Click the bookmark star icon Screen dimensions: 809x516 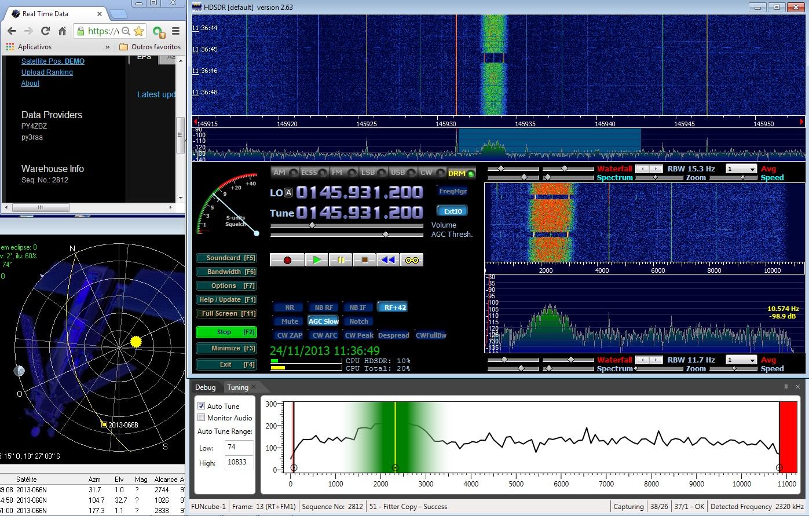138,31
